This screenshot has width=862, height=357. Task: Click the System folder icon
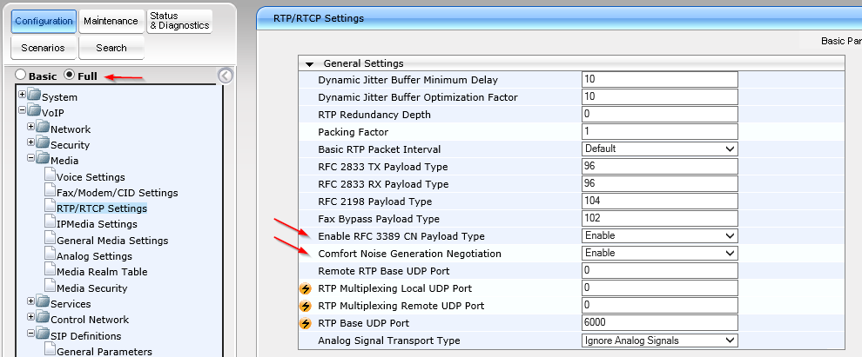pyautogui.click(x=34, y=96)
